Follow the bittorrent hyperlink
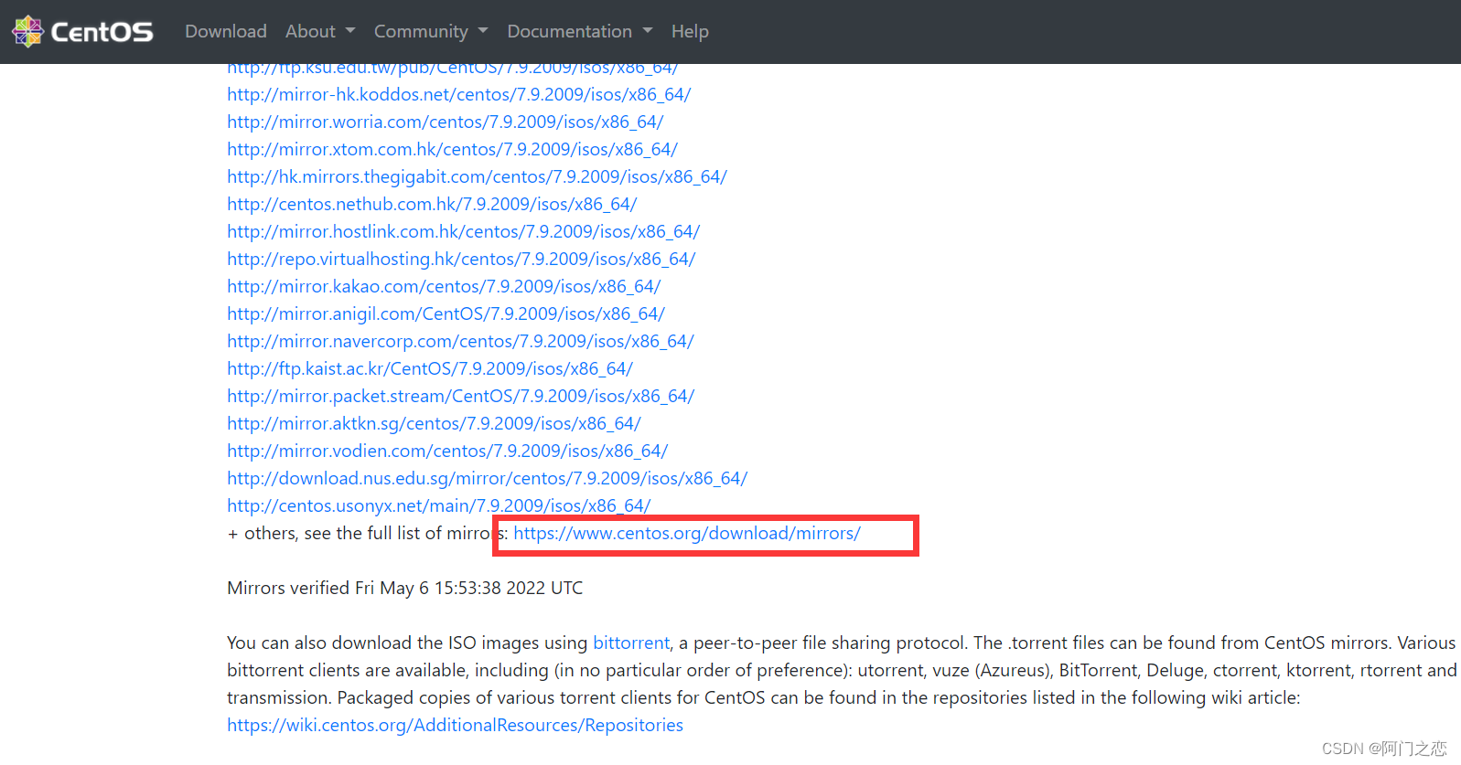1461x765 pixels. click(x=631, y=643)
